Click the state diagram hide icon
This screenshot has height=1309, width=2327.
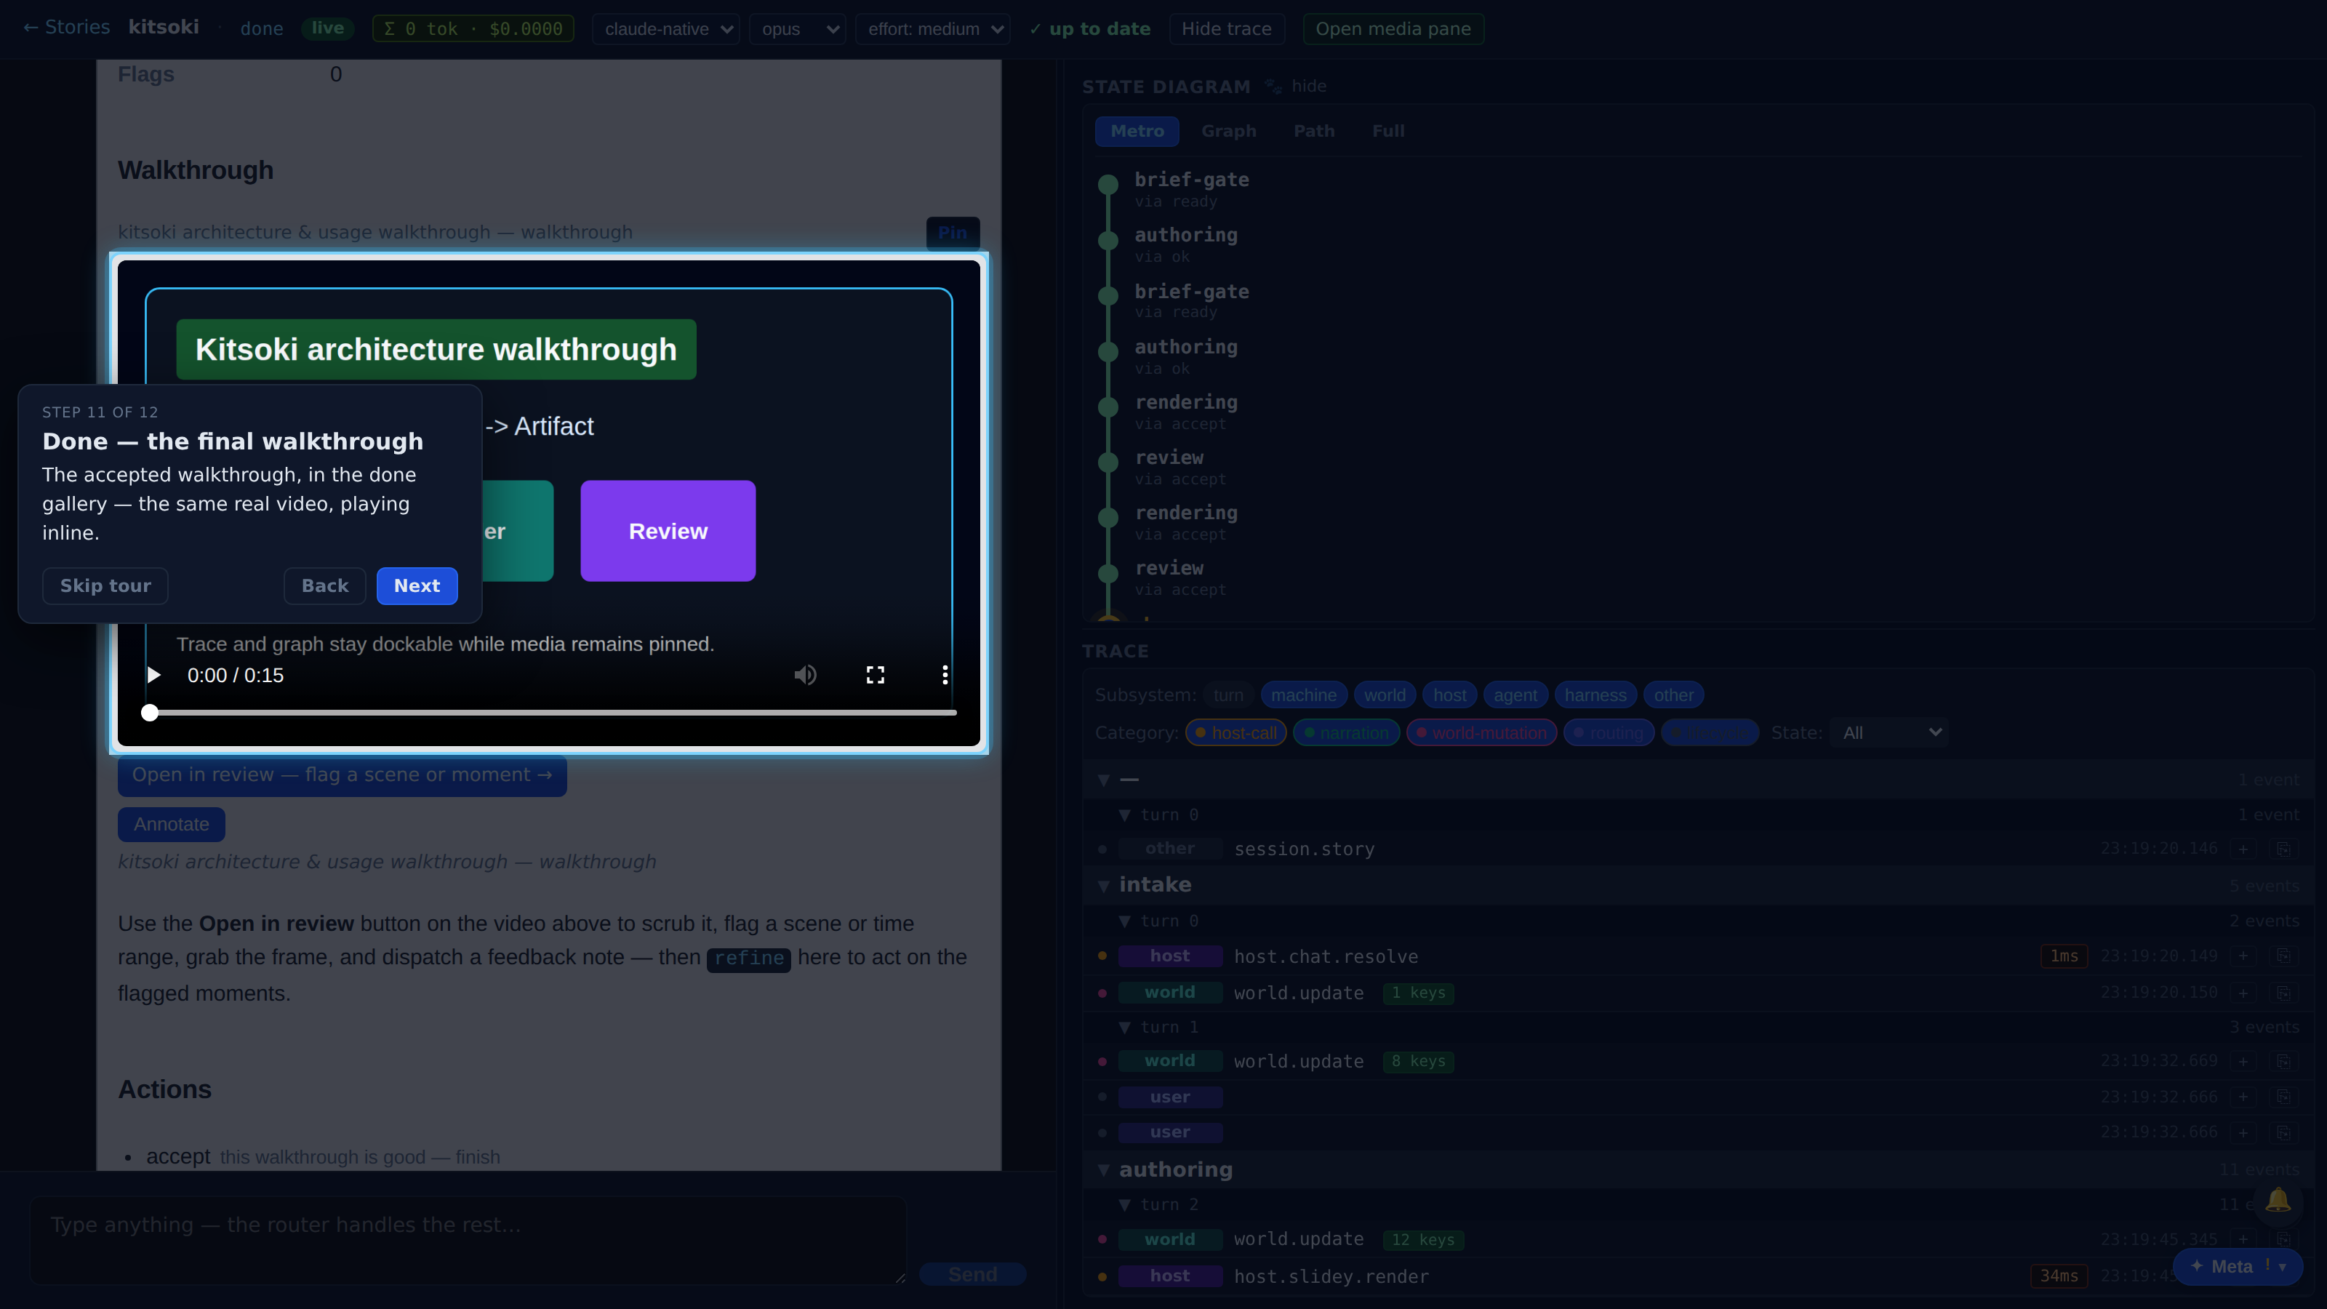1273,86
